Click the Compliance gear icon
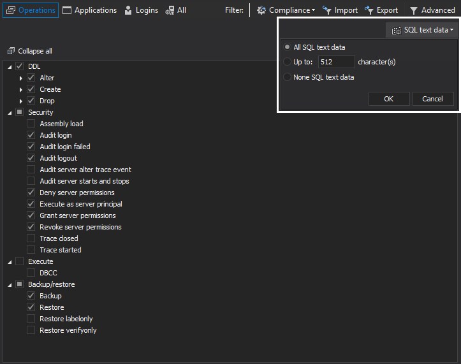 pyautogui.click(x=261, y=10)
